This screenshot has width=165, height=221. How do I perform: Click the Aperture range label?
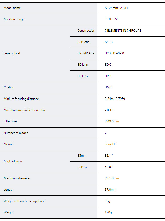coord(14,19)
